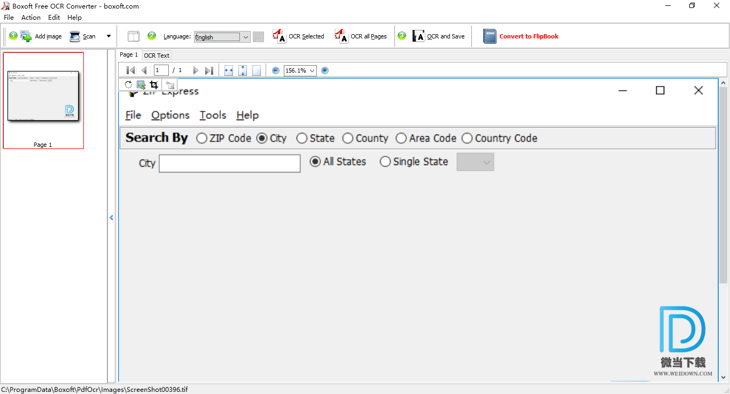This screenshot has height=394, width=730.
Task: Open the Edit menu
Action: point(54,17)
